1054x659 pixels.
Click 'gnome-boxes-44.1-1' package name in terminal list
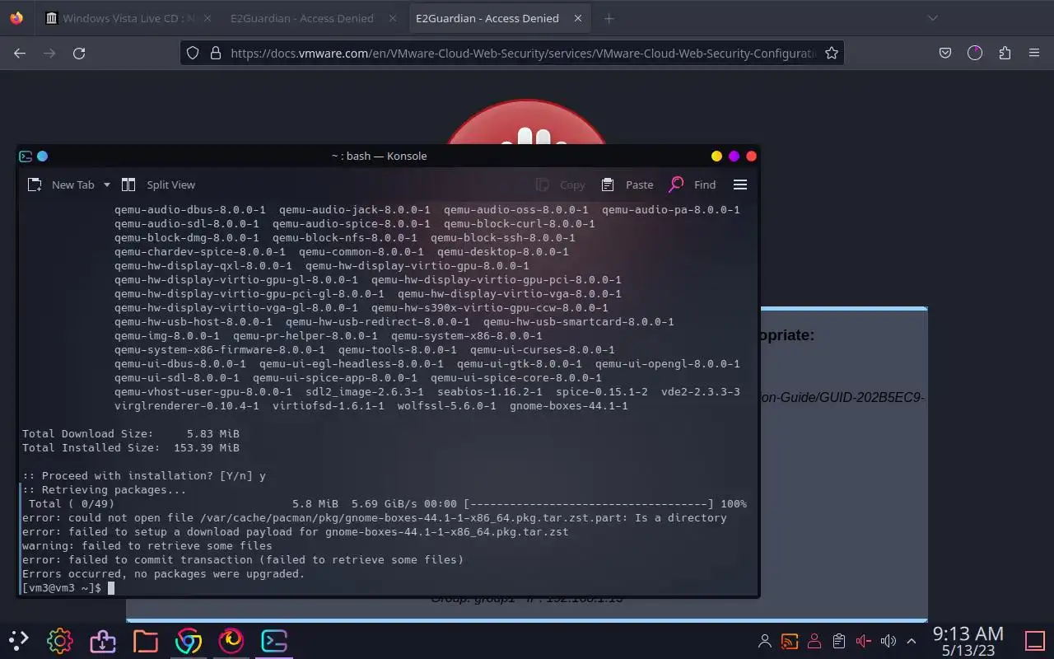pyautogui.click(x=568, y=405)
